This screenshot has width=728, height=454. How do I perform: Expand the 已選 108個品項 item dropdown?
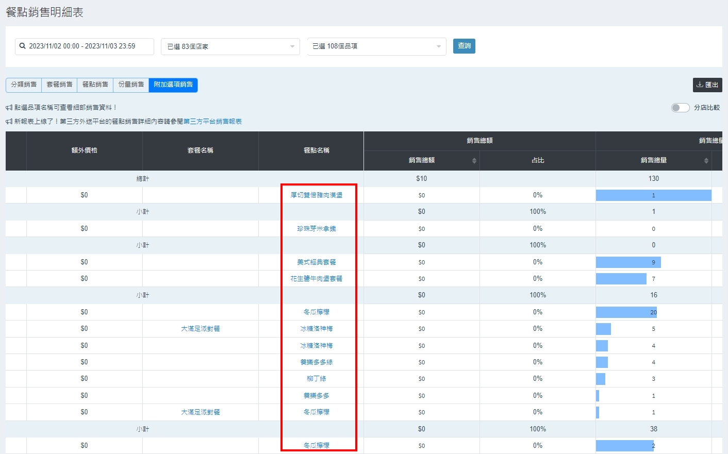tap(376, 46)
